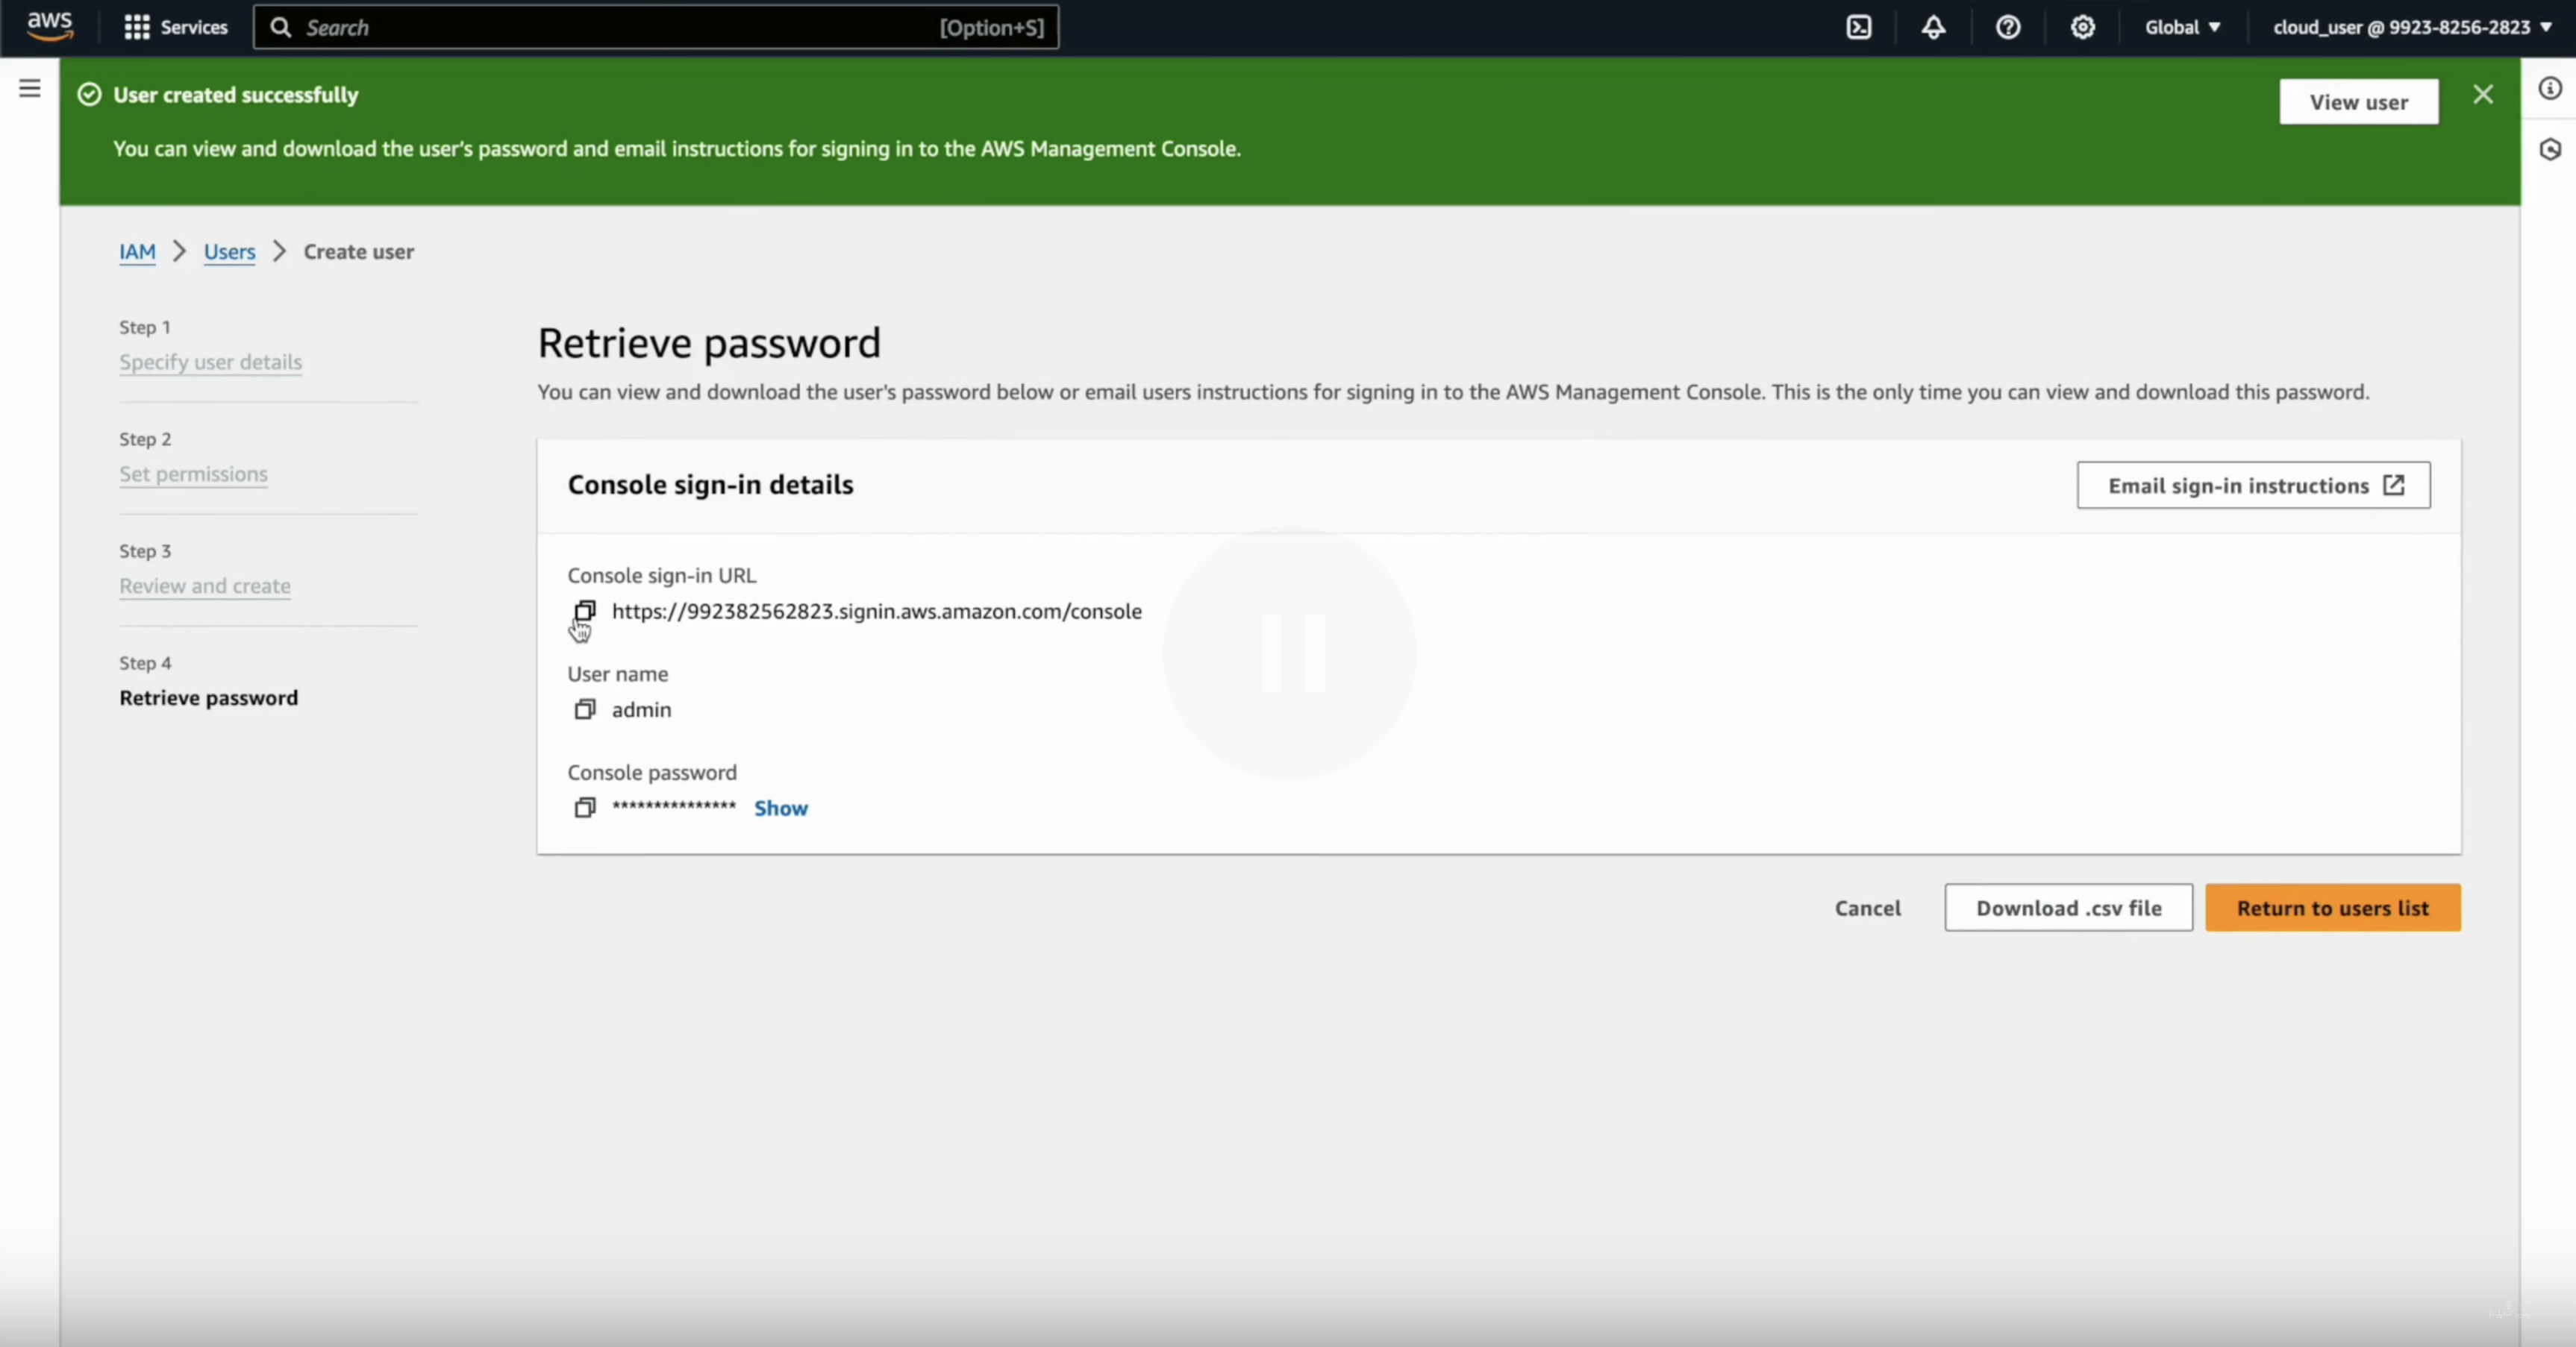Show the hidden console password
The width and height of the screenshot is (2576, 1347).
click(x=780, y=808)
